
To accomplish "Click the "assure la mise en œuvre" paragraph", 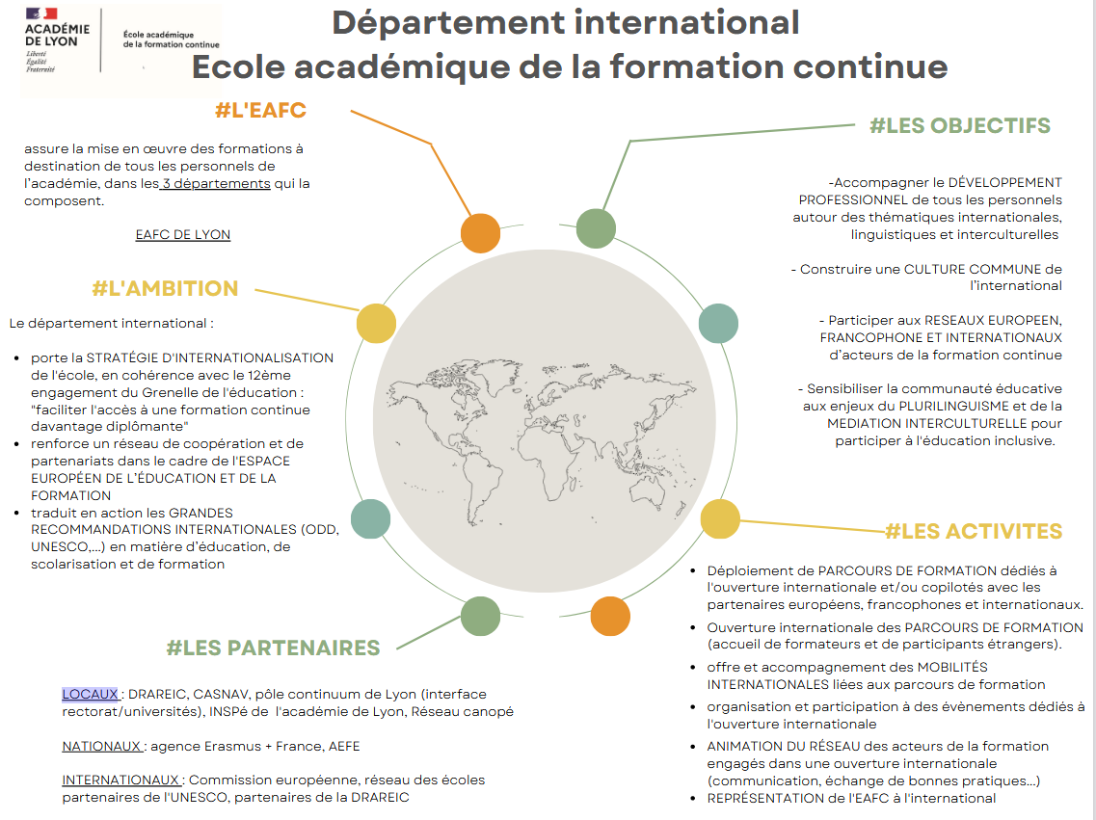I will click(x=167, y=174).
